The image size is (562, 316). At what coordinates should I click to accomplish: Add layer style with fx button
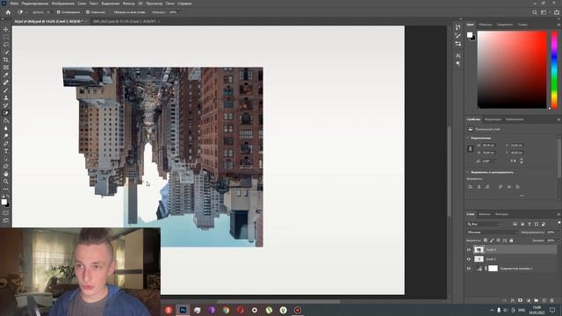513,300
